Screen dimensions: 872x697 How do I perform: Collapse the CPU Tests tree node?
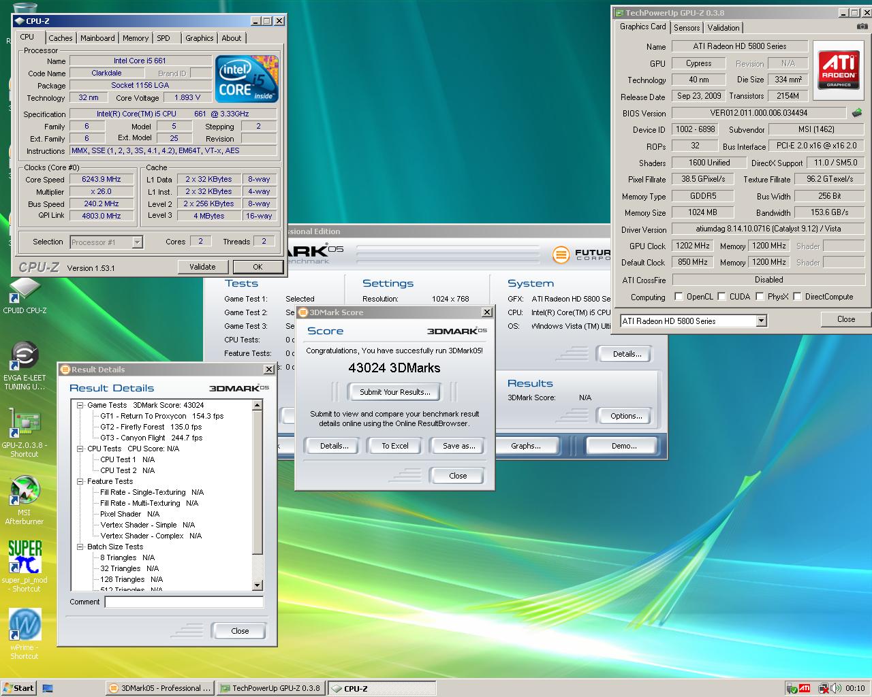(x=80, y=449)
